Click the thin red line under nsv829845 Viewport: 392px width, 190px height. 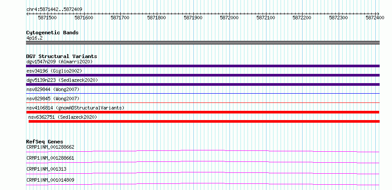click(203, 102)
